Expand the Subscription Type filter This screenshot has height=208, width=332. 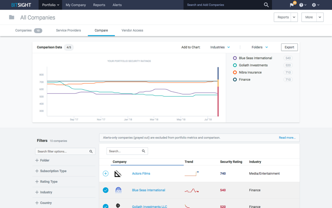(53, 171)
